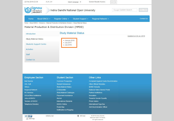The width and height of the screenshot is (174, 121).
Task: Open Others link in Employee Section
Action: pyautogui.click(x=27, y=87)
